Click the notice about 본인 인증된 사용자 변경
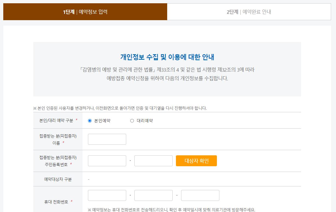336x212 pixels. click(120, 108)
